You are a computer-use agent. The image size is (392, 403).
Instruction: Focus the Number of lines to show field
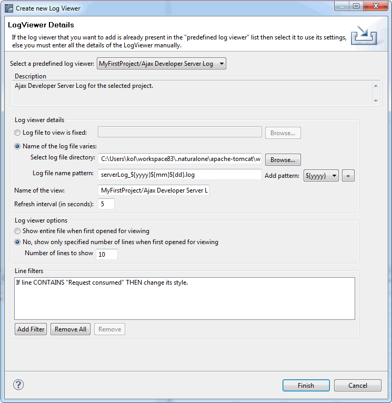[107, 255]
